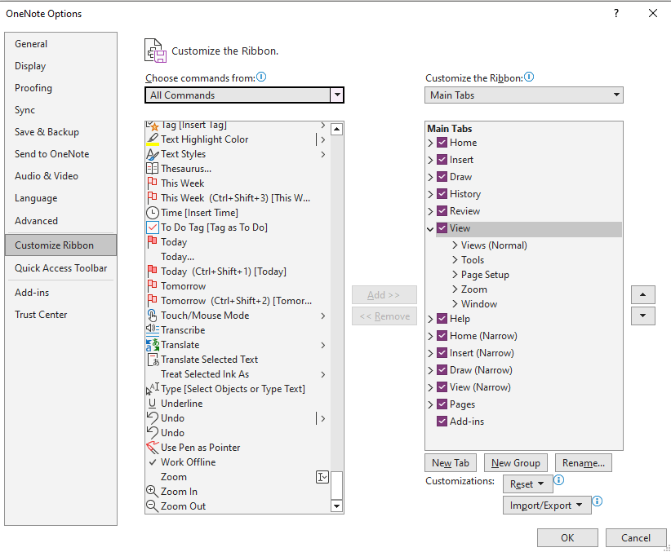Click the Use Pen as Pointer icon
The image size is (671, 552).
[x=152, y=447]
